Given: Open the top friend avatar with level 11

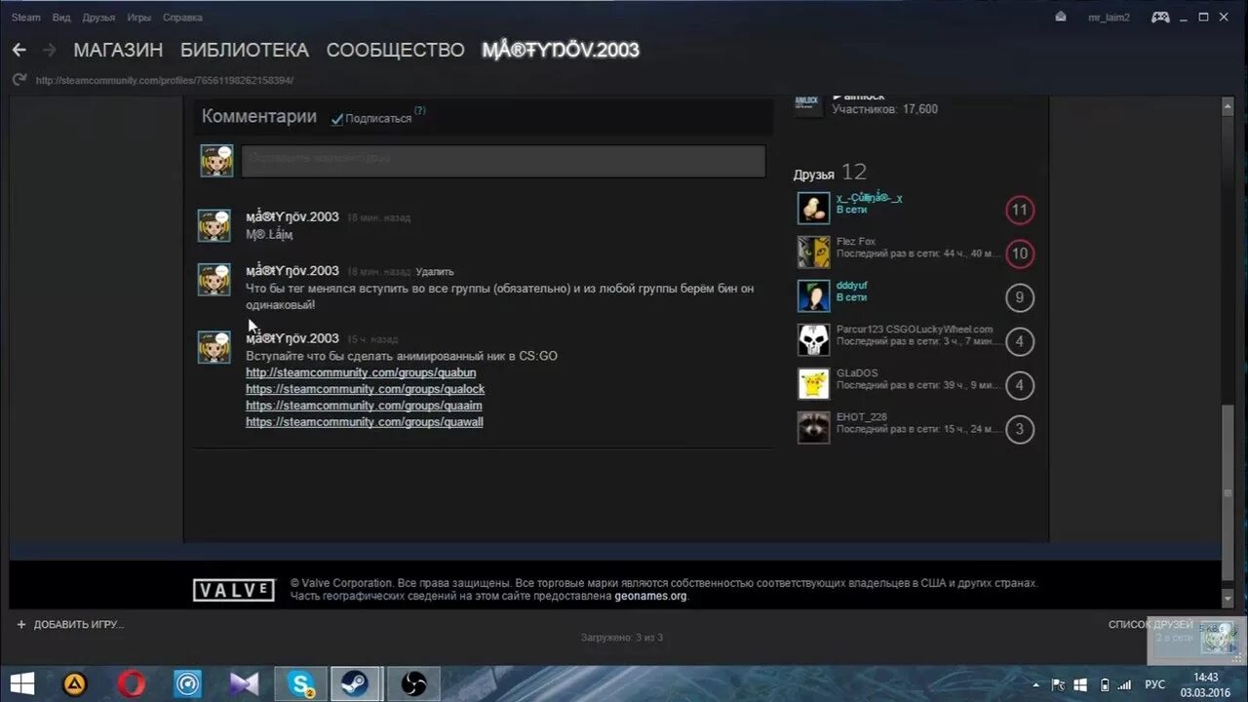Looking at the screenshot, I should (x=813, y=208).
